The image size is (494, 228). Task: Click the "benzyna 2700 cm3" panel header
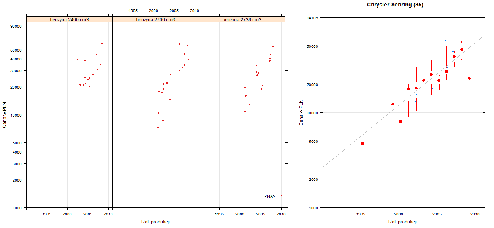coord(156,19)
